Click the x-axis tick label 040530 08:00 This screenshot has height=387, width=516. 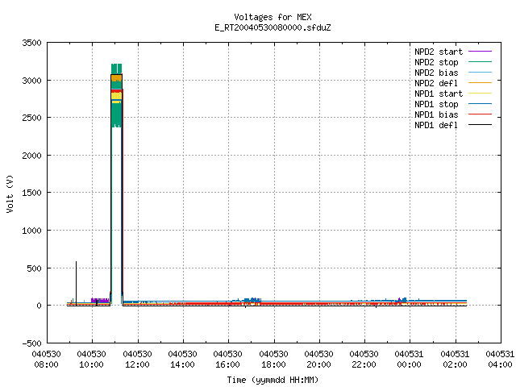pyautogui.click(x=47, y=360)
